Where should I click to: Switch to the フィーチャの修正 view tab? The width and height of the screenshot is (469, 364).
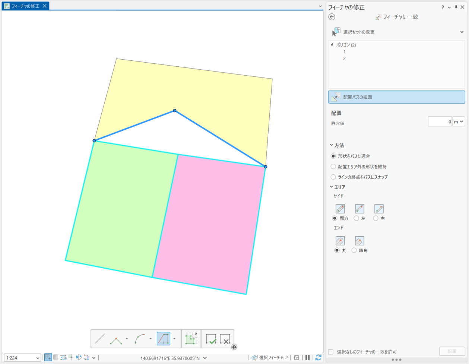click(25, 6)
